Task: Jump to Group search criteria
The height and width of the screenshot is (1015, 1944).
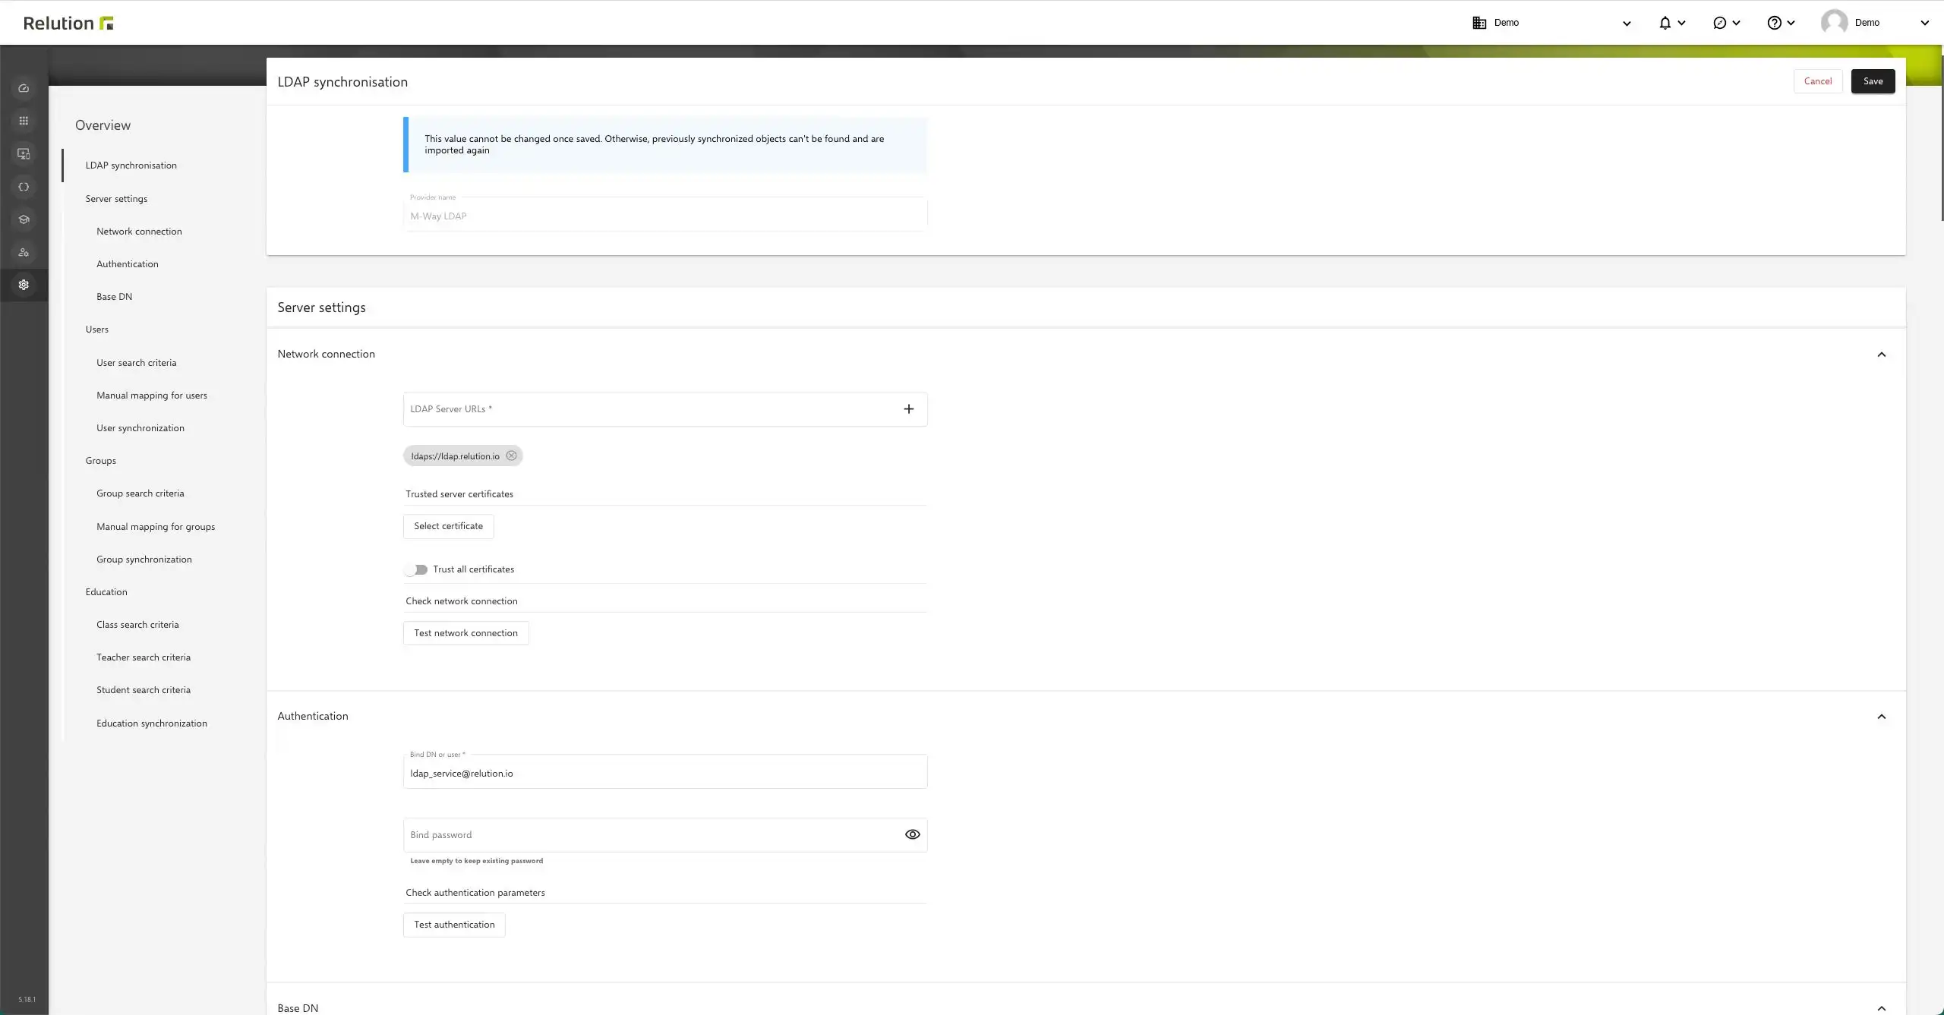Action: 140,493
